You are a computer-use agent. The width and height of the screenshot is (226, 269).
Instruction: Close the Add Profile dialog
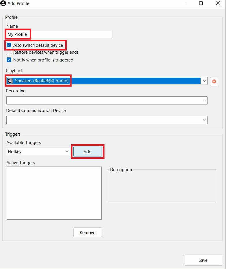[218, 3]
